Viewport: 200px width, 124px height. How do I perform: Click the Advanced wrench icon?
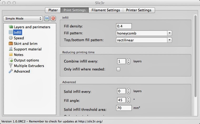point(11,71)
